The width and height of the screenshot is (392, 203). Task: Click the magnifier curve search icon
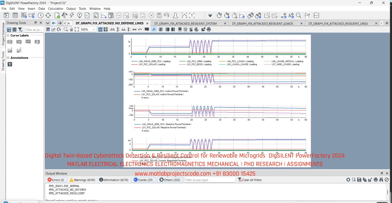299,16
